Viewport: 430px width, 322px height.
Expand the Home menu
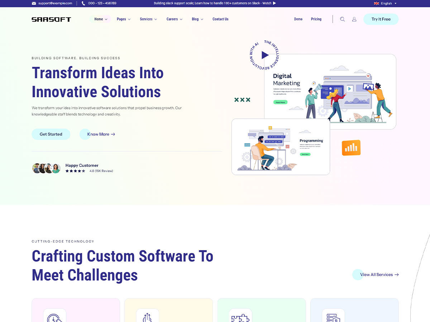pyautogui.click(x=101, y=19)
